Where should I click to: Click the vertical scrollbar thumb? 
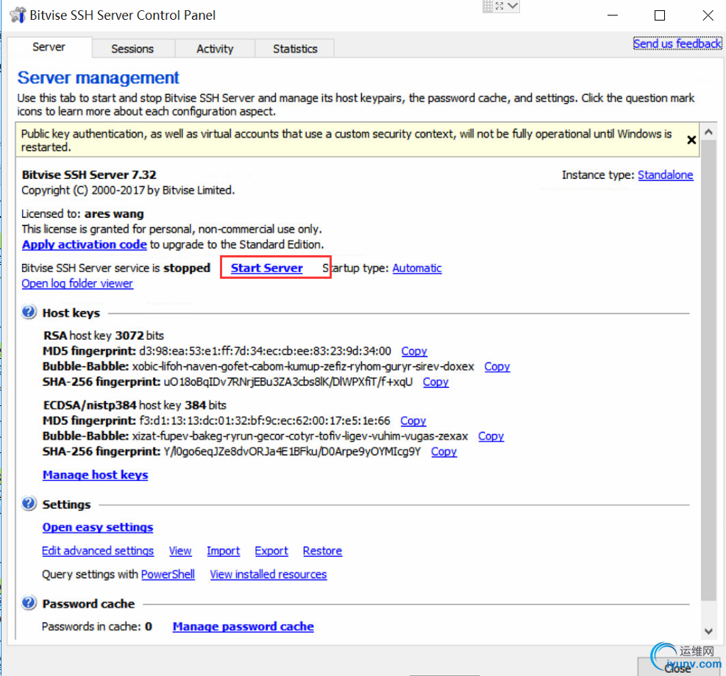coord(708,371)
